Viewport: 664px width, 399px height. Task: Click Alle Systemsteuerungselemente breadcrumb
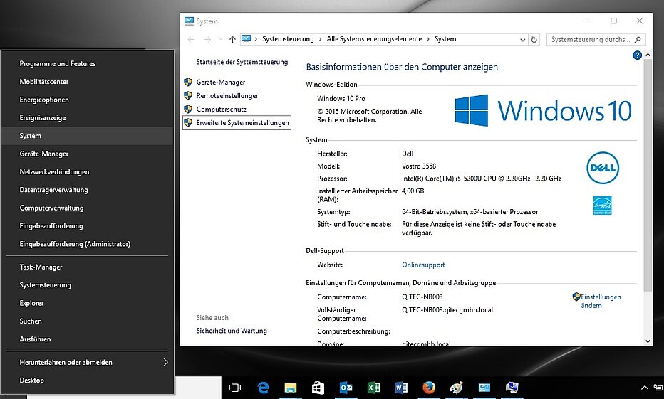click(x=374, y=39)
